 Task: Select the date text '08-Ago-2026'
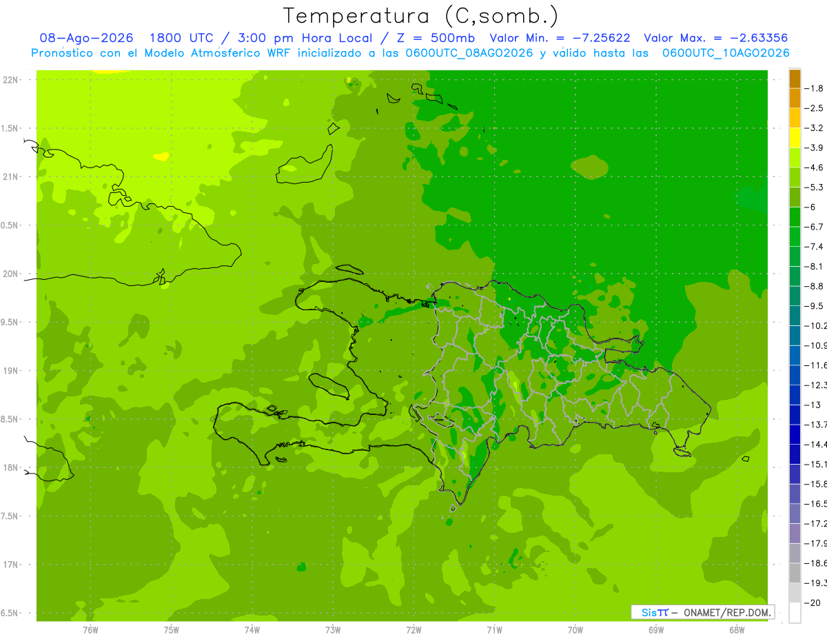pos(86,38)
